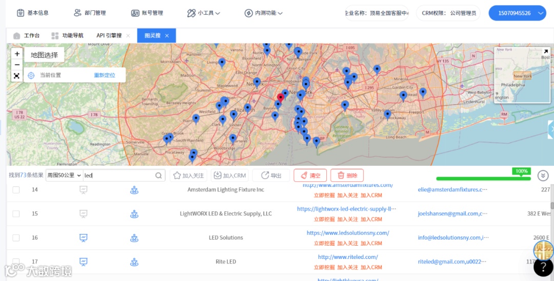This screenshot has width=554, height=281.
Task: Click the search magnifier icon
Action: coord(159,176)
